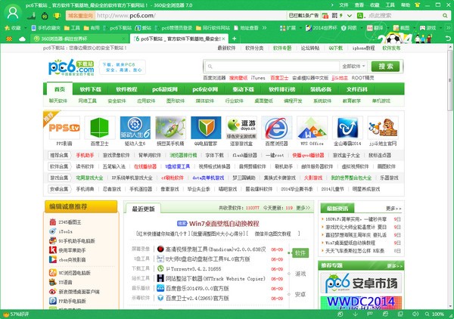Click the pc6 search input field
Viewport: 454px width, 319px height.
point(272,67)
